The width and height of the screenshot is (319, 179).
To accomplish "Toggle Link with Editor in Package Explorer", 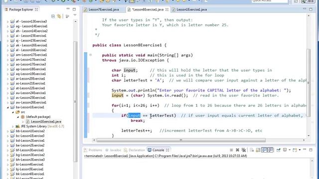I will (59, 16).
